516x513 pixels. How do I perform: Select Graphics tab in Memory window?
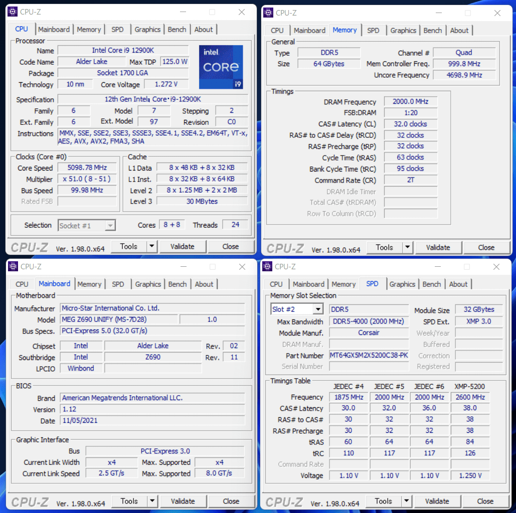pyautogui.click(x=403, y=31)
